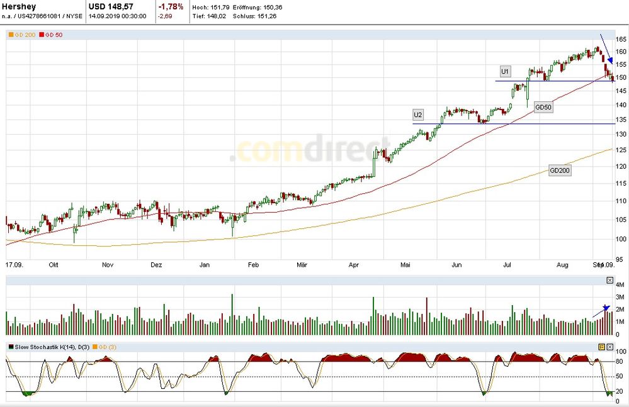Click the 135 price axis label
This screenshot has height=407, width=629.
pos(621,120)
